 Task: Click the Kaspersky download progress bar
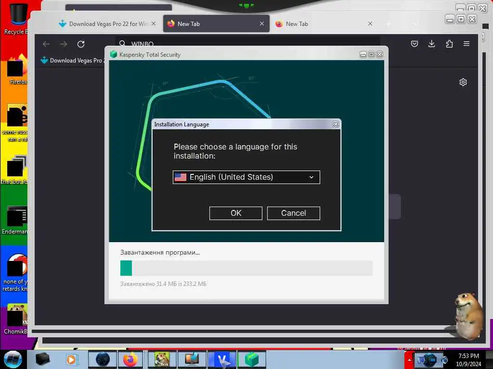pyautogui.click(x=246, y=268)
